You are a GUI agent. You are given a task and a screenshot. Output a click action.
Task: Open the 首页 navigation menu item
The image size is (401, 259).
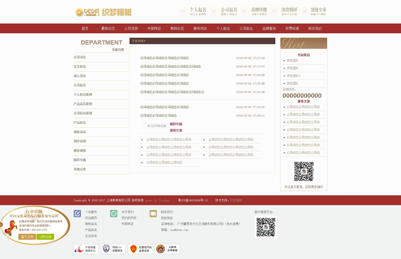coord(85,29)
